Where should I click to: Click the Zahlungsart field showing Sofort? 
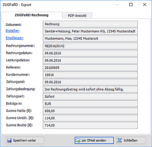point(90,97)
